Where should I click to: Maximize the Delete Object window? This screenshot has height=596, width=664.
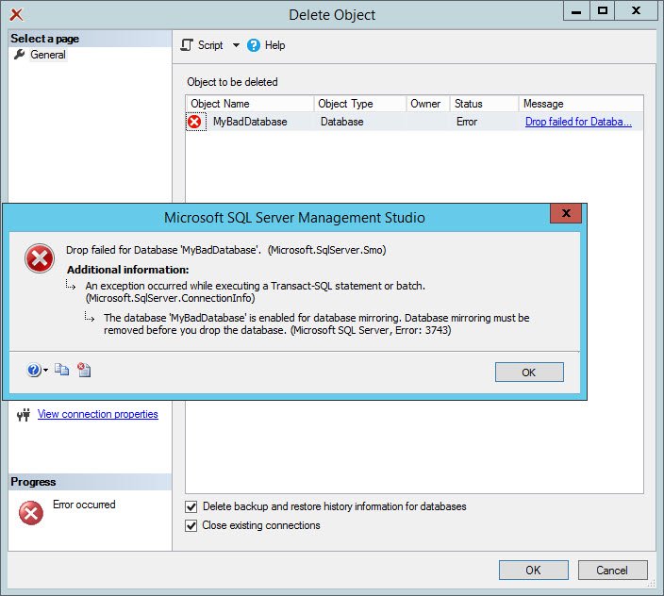(x=602, y=11)
